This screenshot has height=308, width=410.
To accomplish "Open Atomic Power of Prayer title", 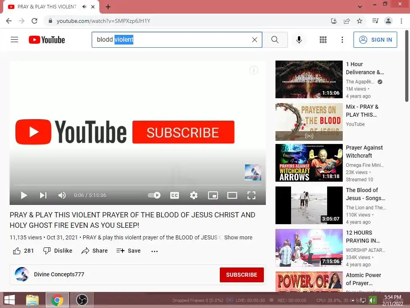I will pyautogui.click(x=363, y=279).
